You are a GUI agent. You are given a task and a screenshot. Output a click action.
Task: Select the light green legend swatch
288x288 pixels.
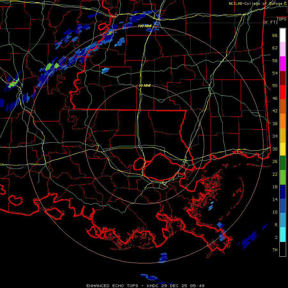pyautogui.click(x=283, y=177)
